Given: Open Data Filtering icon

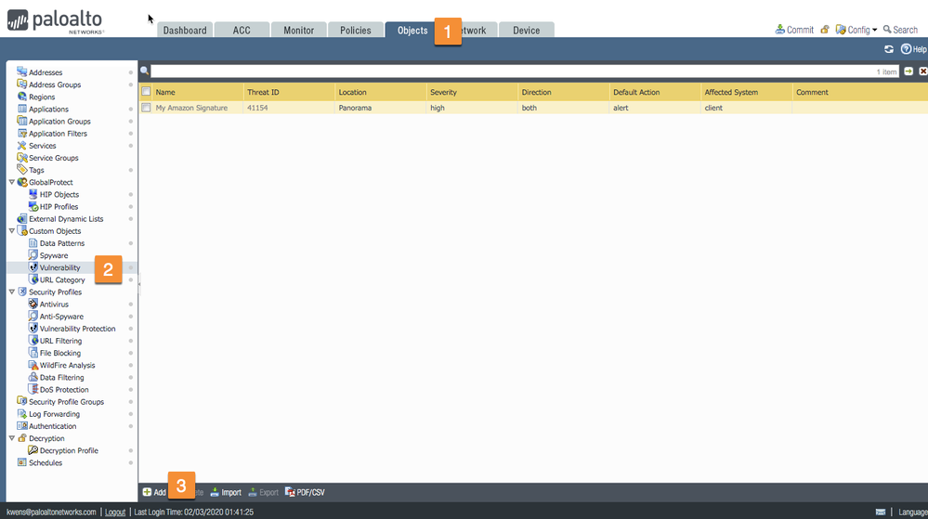Looking at the screenshot, I should pos(33,378).
